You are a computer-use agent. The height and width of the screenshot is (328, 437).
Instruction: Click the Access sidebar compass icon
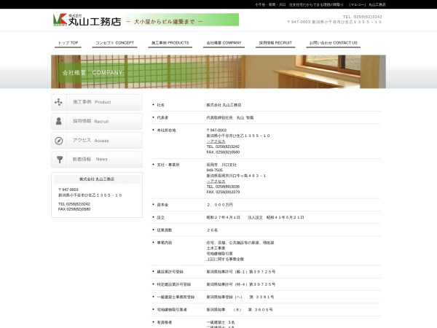coord(58,141)
